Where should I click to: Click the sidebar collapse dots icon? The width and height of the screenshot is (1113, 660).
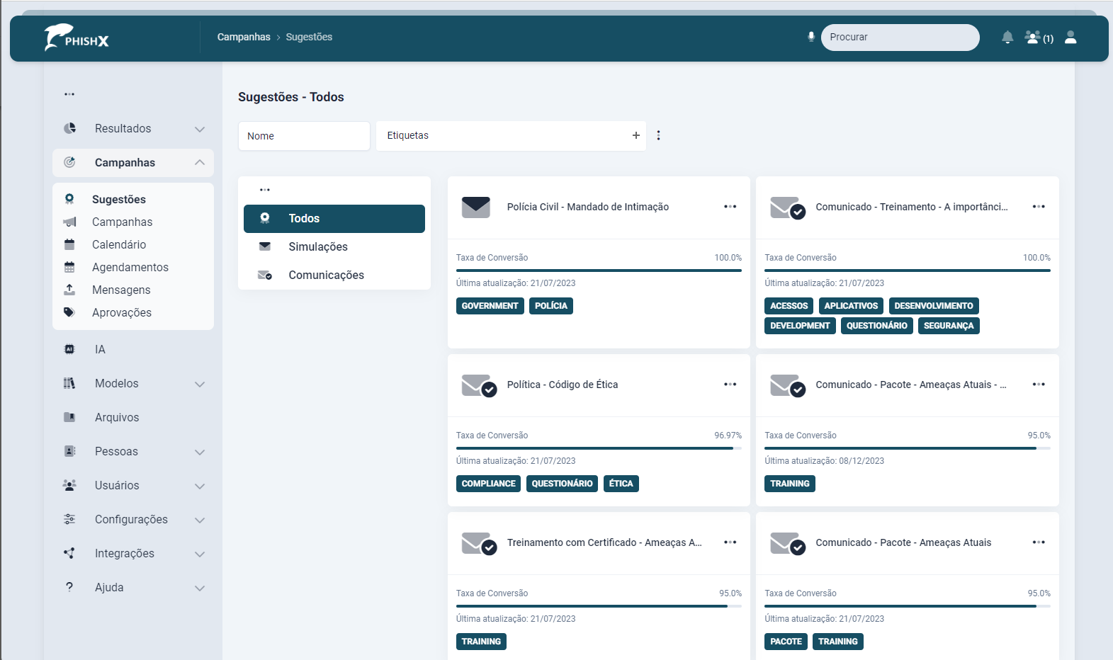click(x=69, y=94)
